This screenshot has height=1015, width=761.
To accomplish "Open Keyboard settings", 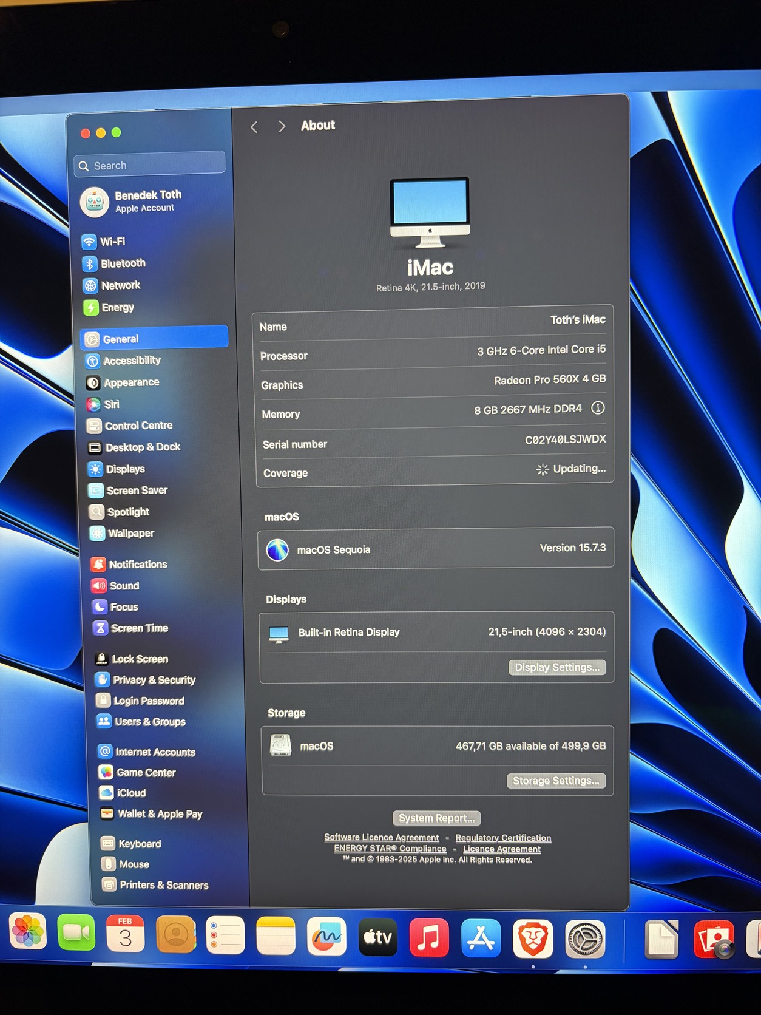I will tap(132, 844).
